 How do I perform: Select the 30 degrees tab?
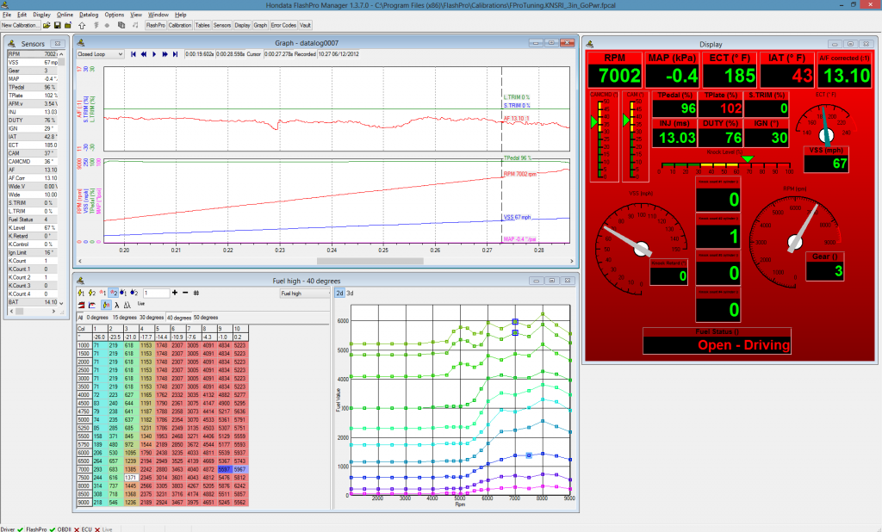[x=152, y=318]
